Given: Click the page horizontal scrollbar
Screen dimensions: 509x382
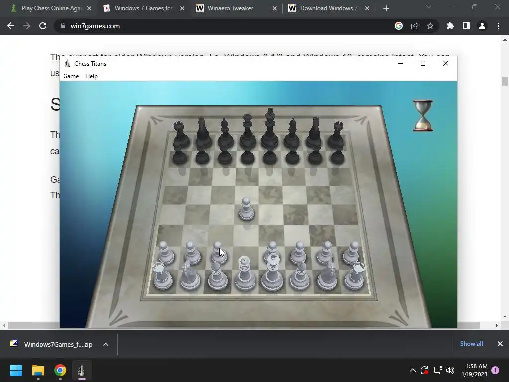Looking at the screenshot, I should [244, 325].
